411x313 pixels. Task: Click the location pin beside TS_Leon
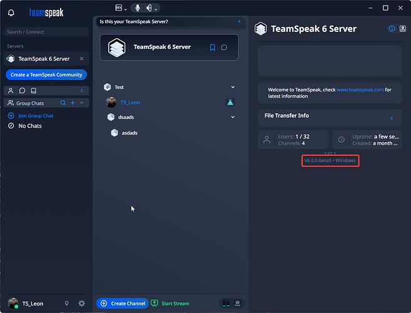pyautogui.click(x=66, y=304)
